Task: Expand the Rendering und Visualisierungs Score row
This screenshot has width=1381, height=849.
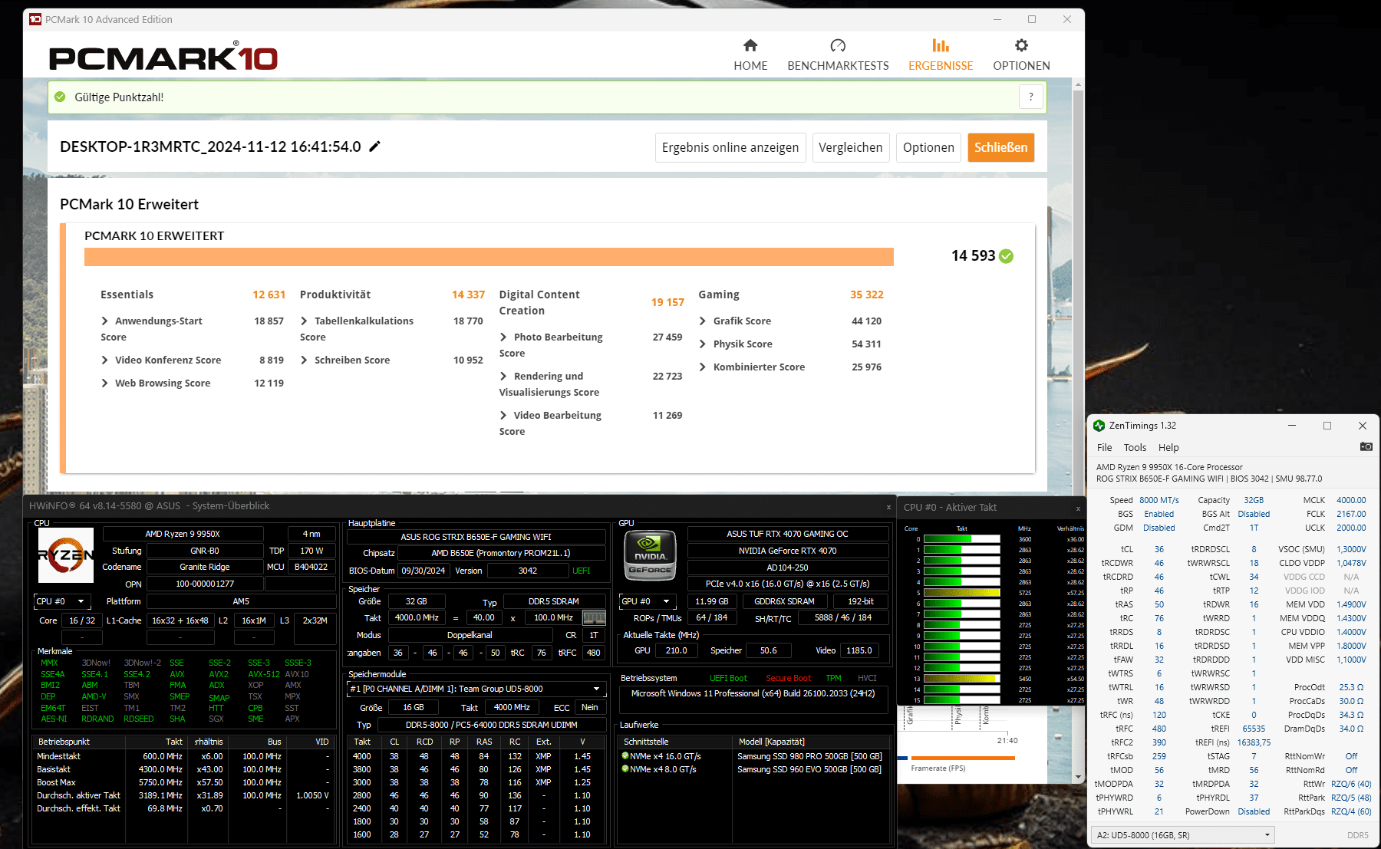Action: point(504,377)
